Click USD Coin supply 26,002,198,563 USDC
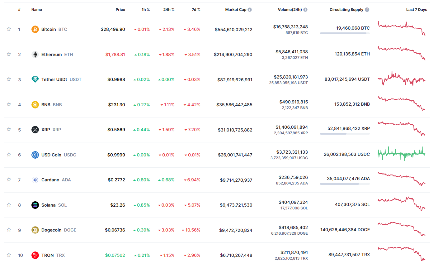The width and height of the screenshot is (438, 268). (347, 154)
